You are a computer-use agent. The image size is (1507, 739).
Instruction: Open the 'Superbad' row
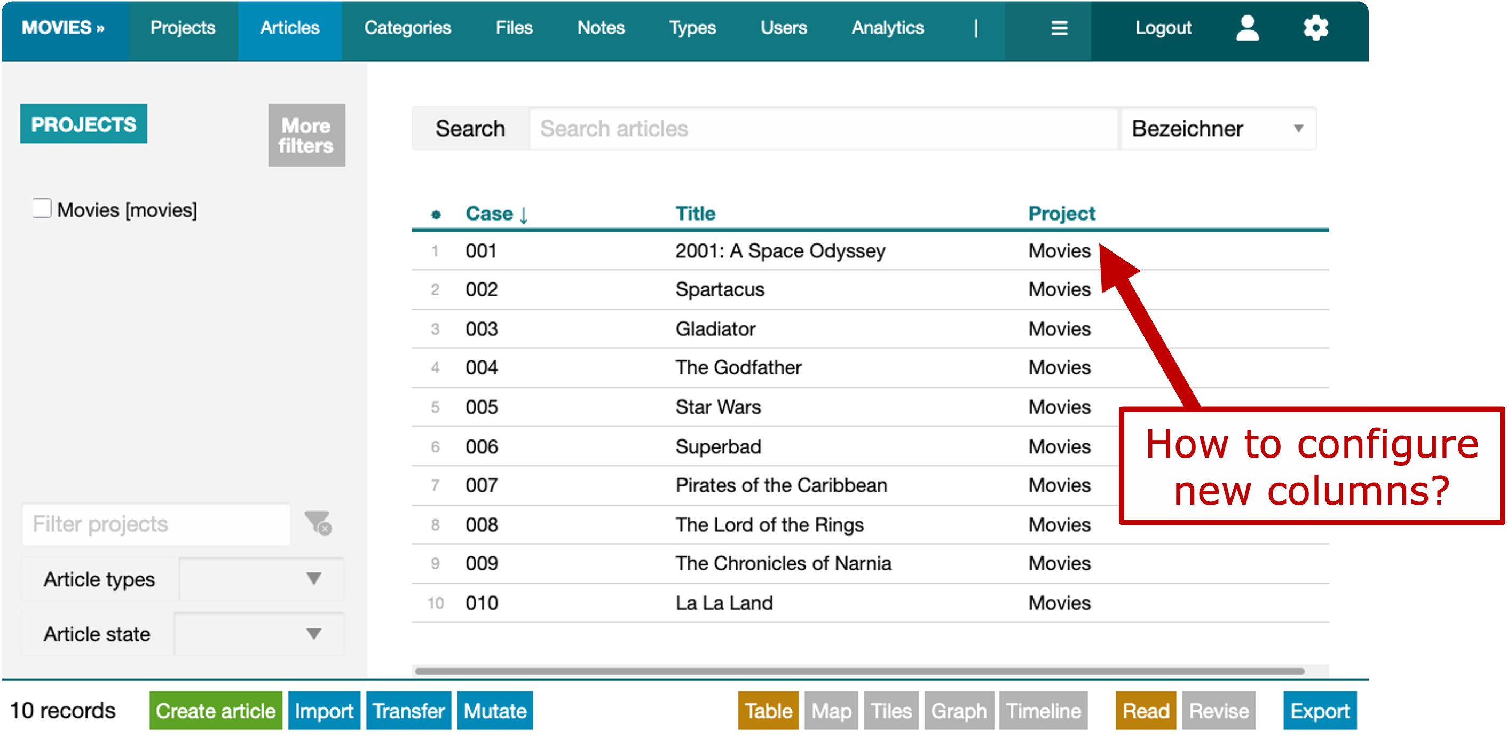[x=870, y=446]
